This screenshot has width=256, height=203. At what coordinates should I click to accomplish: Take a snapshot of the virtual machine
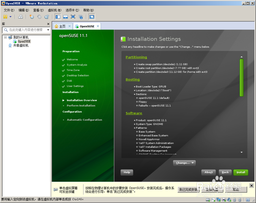click(31, 17)
